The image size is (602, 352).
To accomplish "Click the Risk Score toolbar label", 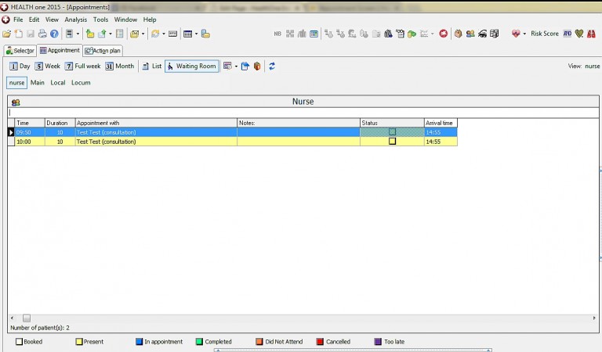I will click(x=545, y=34).
